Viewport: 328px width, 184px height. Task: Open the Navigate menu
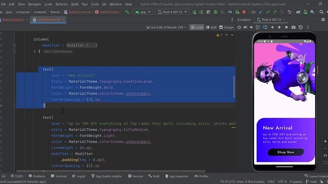pos(34,4)
